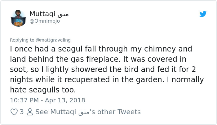Open Muttaqi's profile avatar picture
This screenshot has width=217, height=125.
(18, 18)
